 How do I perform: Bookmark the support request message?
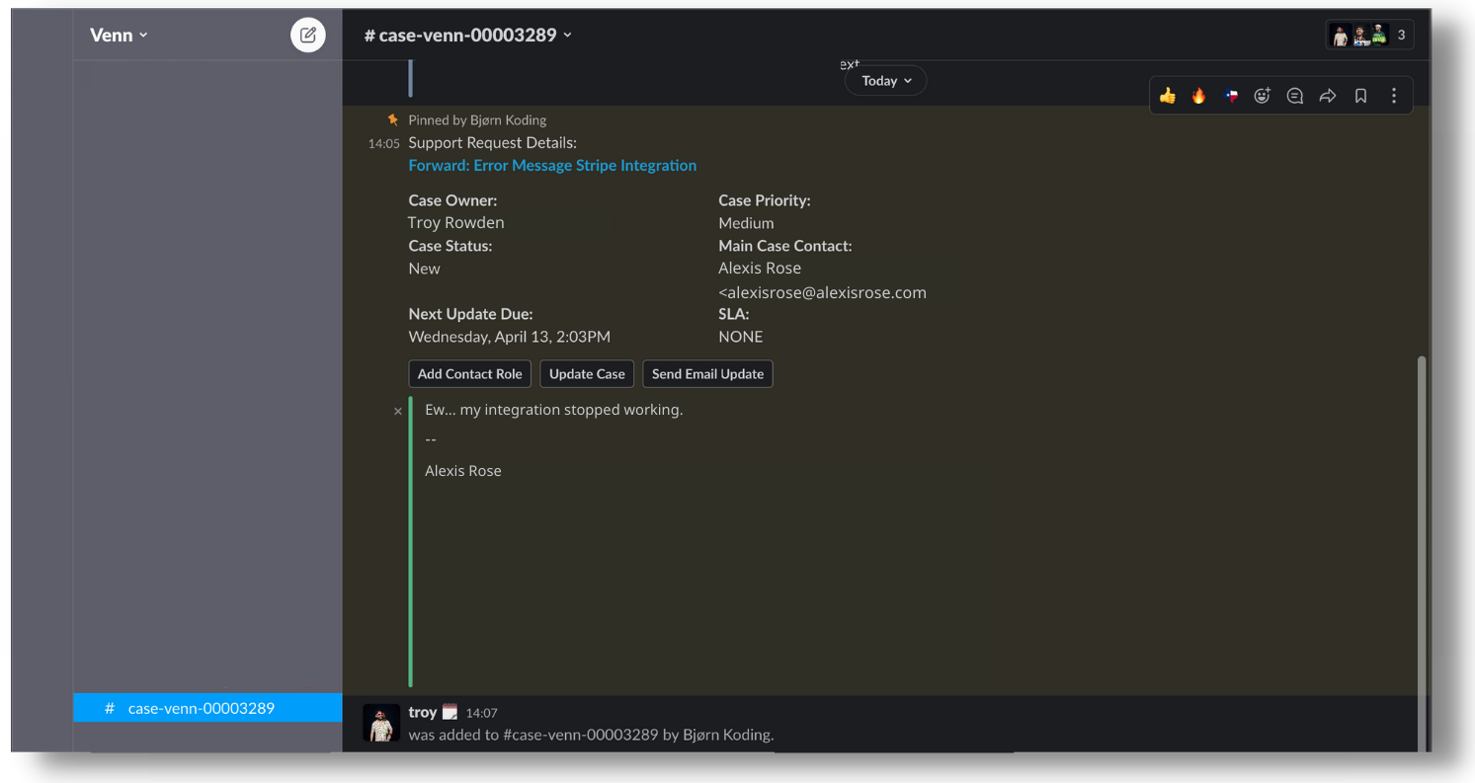click(1360, 96)
